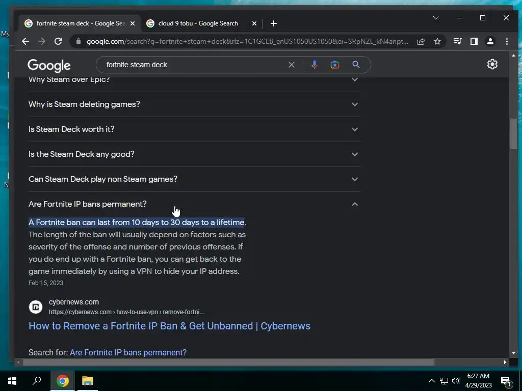Open volume icon in system tray
This screenshot has width=522, height=391.
[456, 381]
